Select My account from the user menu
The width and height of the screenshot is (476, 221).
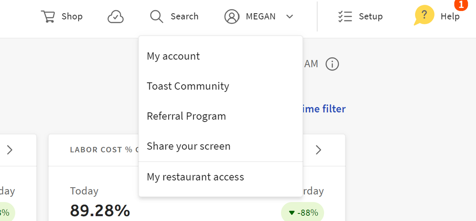173,56
